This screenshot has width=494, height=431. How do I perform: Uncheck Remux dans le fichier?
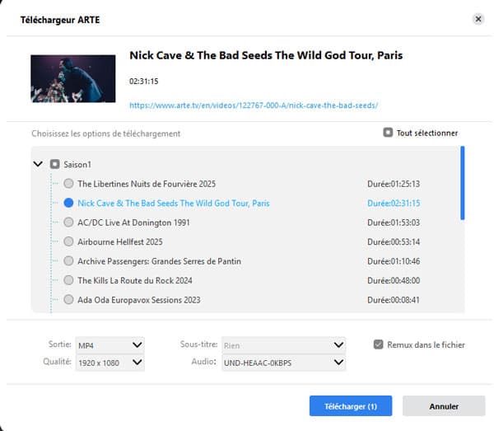pyautogui.click(x=379, y=344)
